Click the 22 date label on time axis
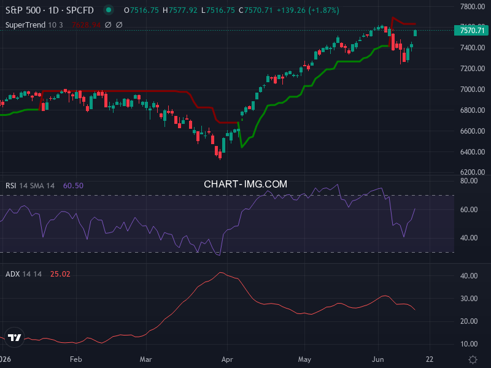This screenshot has height=368, width=491. [x=430, y=359]
